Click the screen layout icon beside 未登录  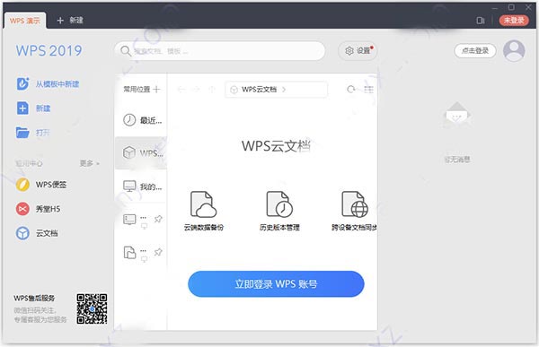(481, 21)
